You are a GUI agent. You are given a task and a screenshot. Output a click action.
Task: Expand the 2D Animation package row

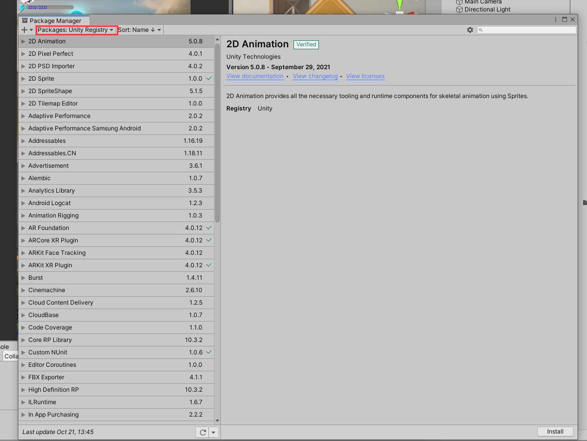pyautogui.click(x=23, y=41)
